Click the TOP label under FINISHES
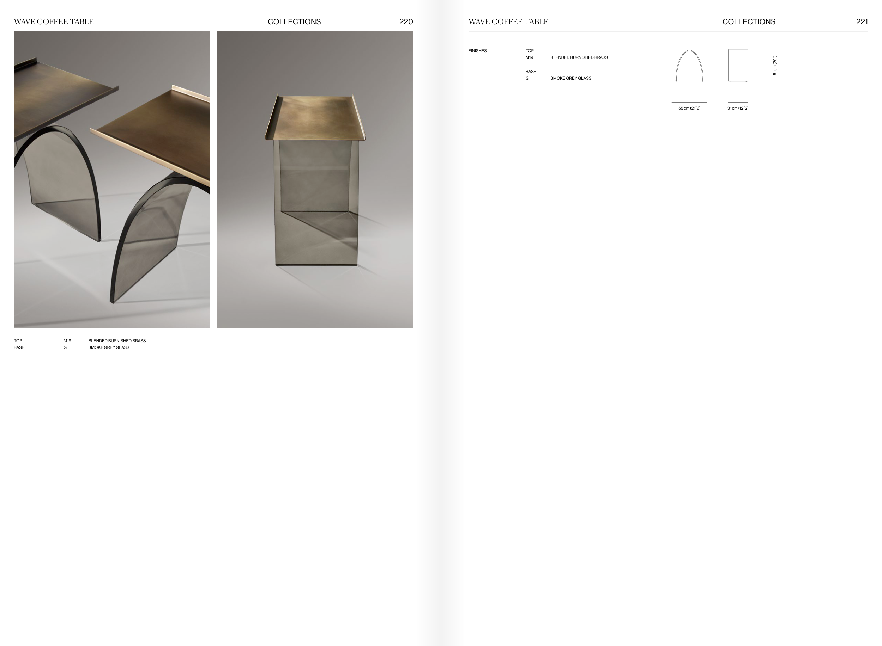 [529, 51]
